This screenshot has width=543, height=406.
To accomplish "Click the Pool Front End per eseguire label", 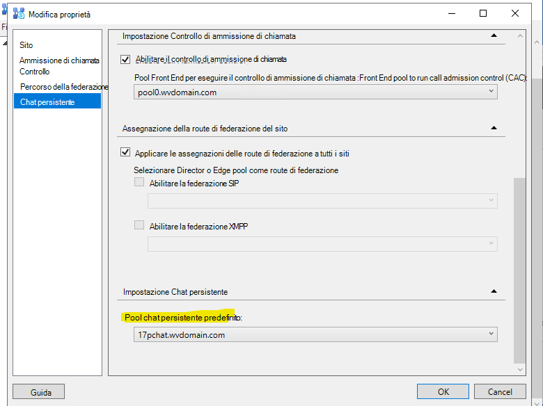I will pos(331,78).
